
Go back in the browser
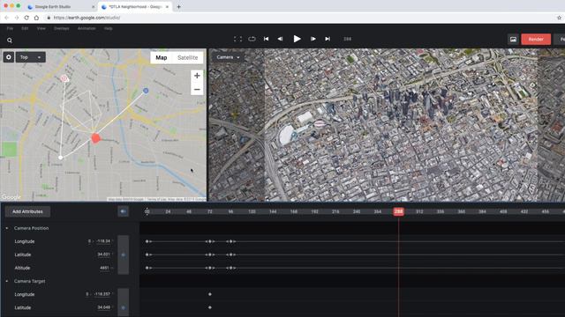(6, 18)
